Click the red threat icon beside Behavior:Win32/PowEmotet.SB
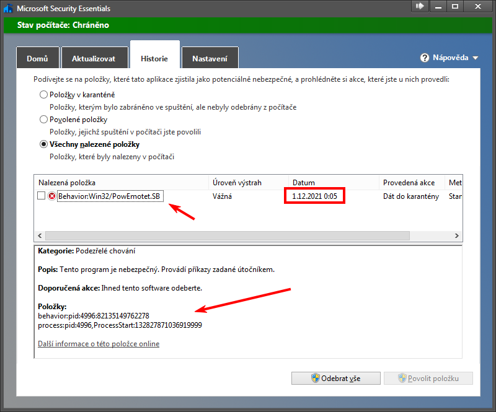Viewport: 496px width, 412px height. pos(52,196)
